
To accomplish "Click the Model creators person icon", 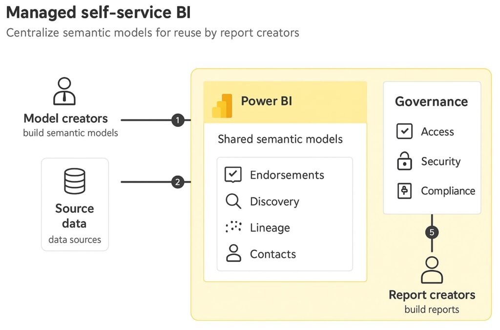I will click(64, 91).
